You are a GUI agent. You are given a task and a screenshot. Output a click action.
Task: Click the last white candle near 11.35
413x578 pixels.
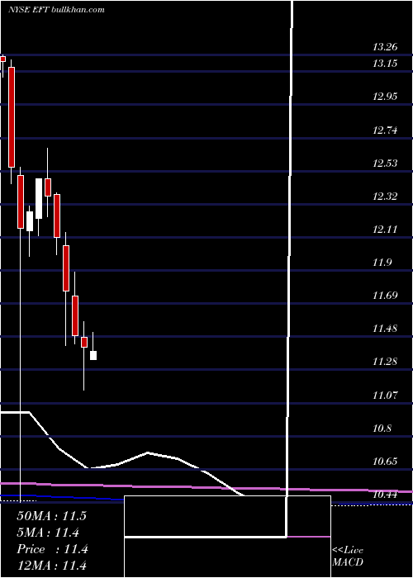coord(93,355)
